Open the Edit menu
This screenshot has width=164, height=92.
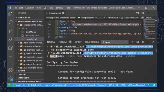[21, 8]
